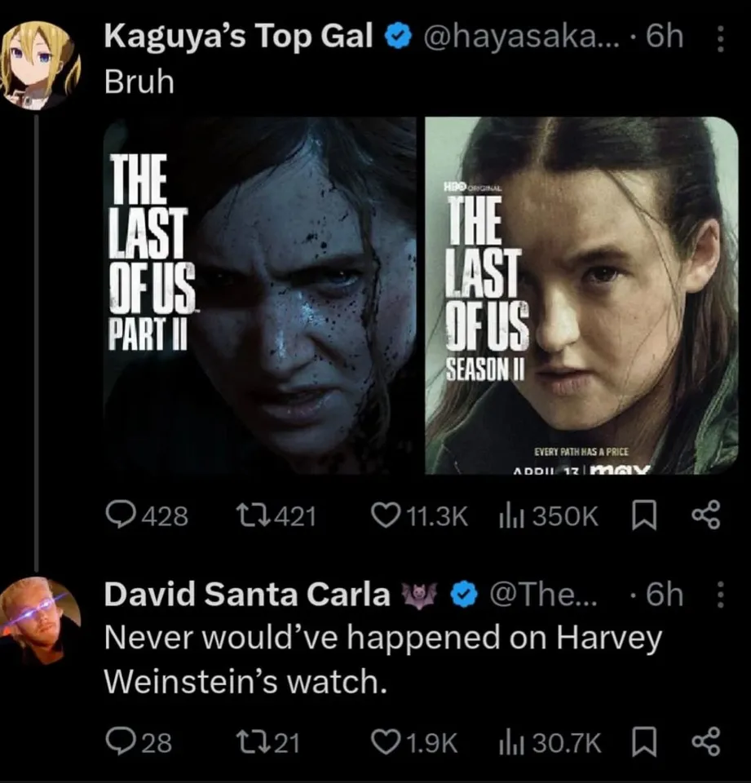Image resolution: width=751 pixels, height=783 pixels.
Task: Open more options on David's reply
Action: [x=718, y=596]
